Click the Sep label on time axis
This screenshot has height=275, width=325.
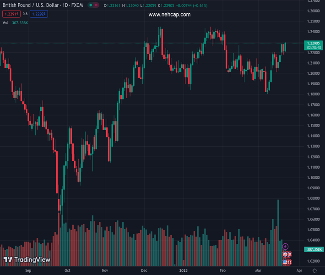(x=28, y=270)
